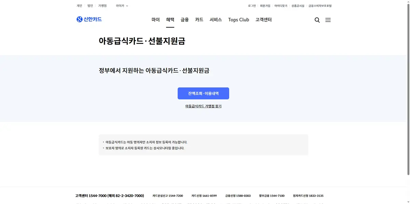Screen dimensions: 410x204
Task: Open 아동급식카드 가맹점 찾기 link
Action: (203, 106)
